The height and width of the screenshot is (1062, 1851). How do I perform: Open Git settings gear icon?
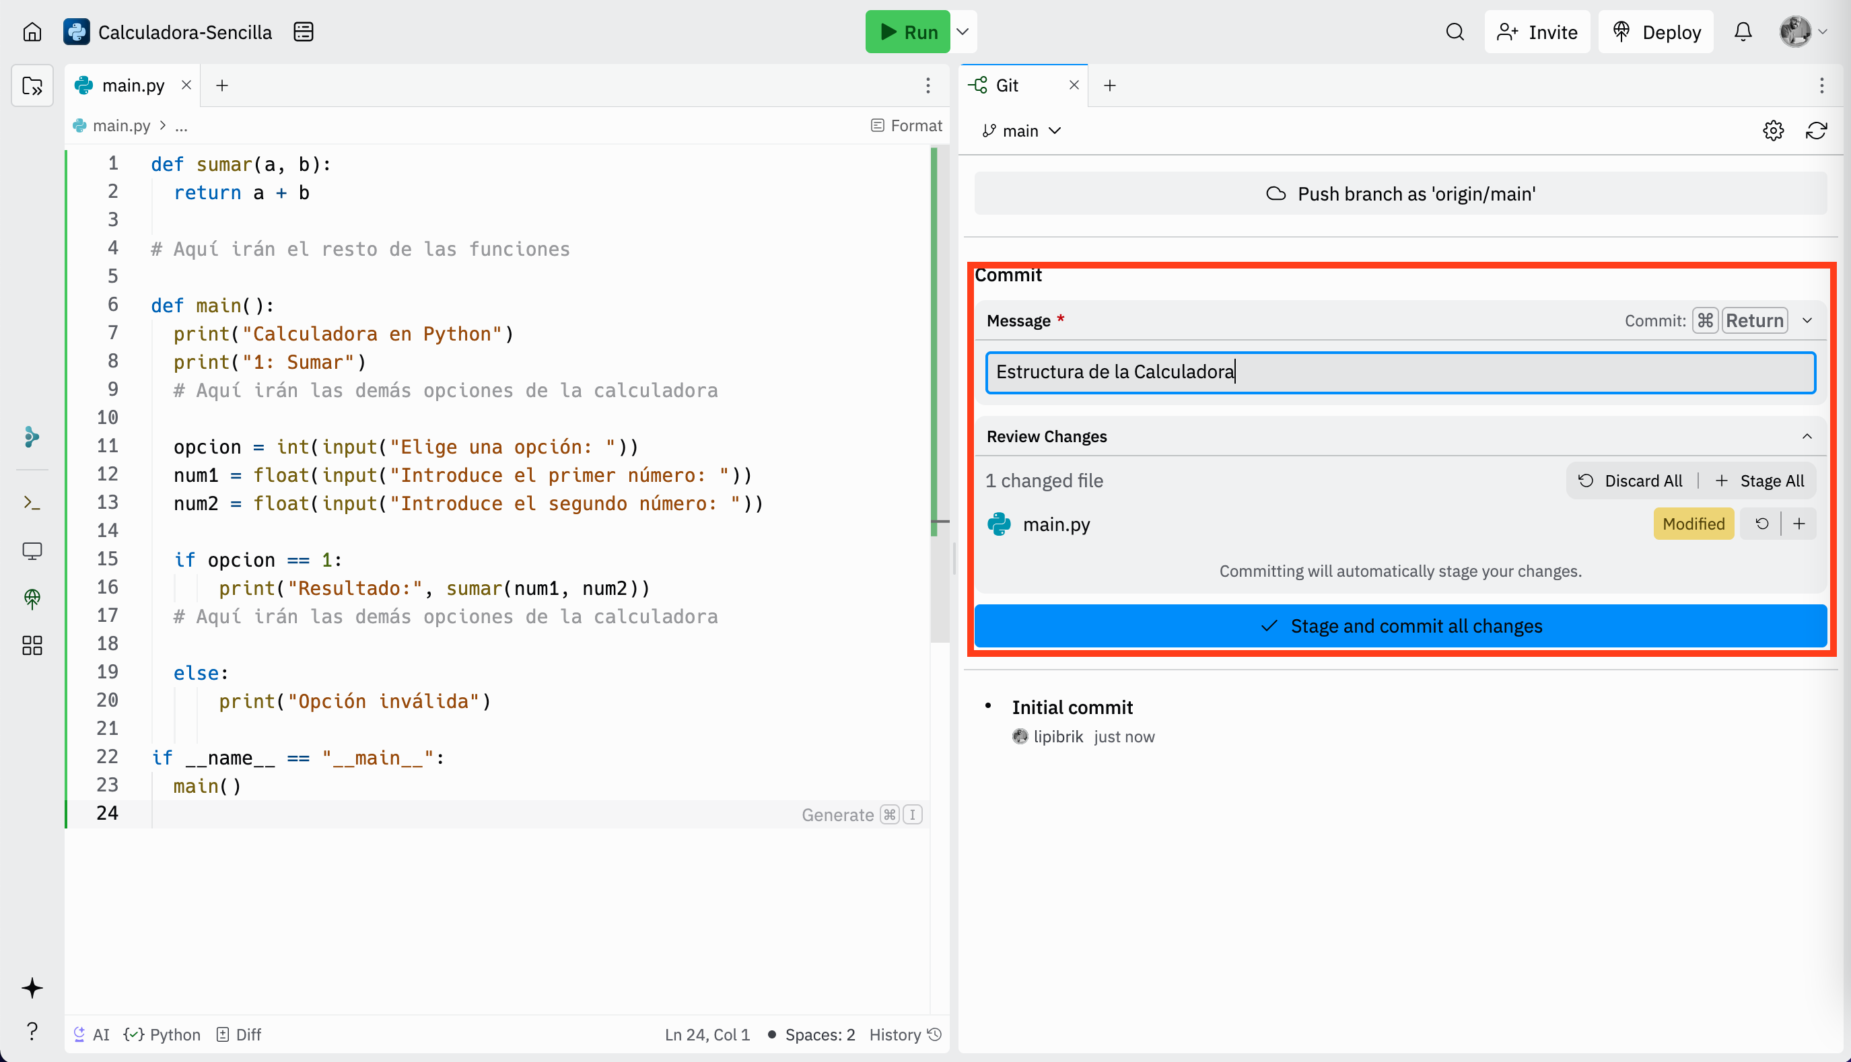[1773, 131]
